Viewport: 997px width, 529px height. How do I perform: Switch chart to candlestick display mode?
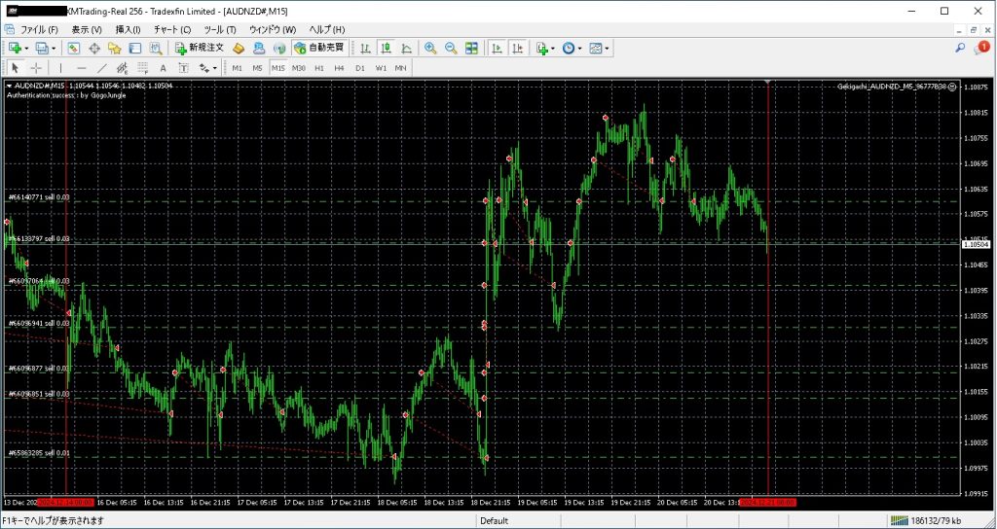387,48
